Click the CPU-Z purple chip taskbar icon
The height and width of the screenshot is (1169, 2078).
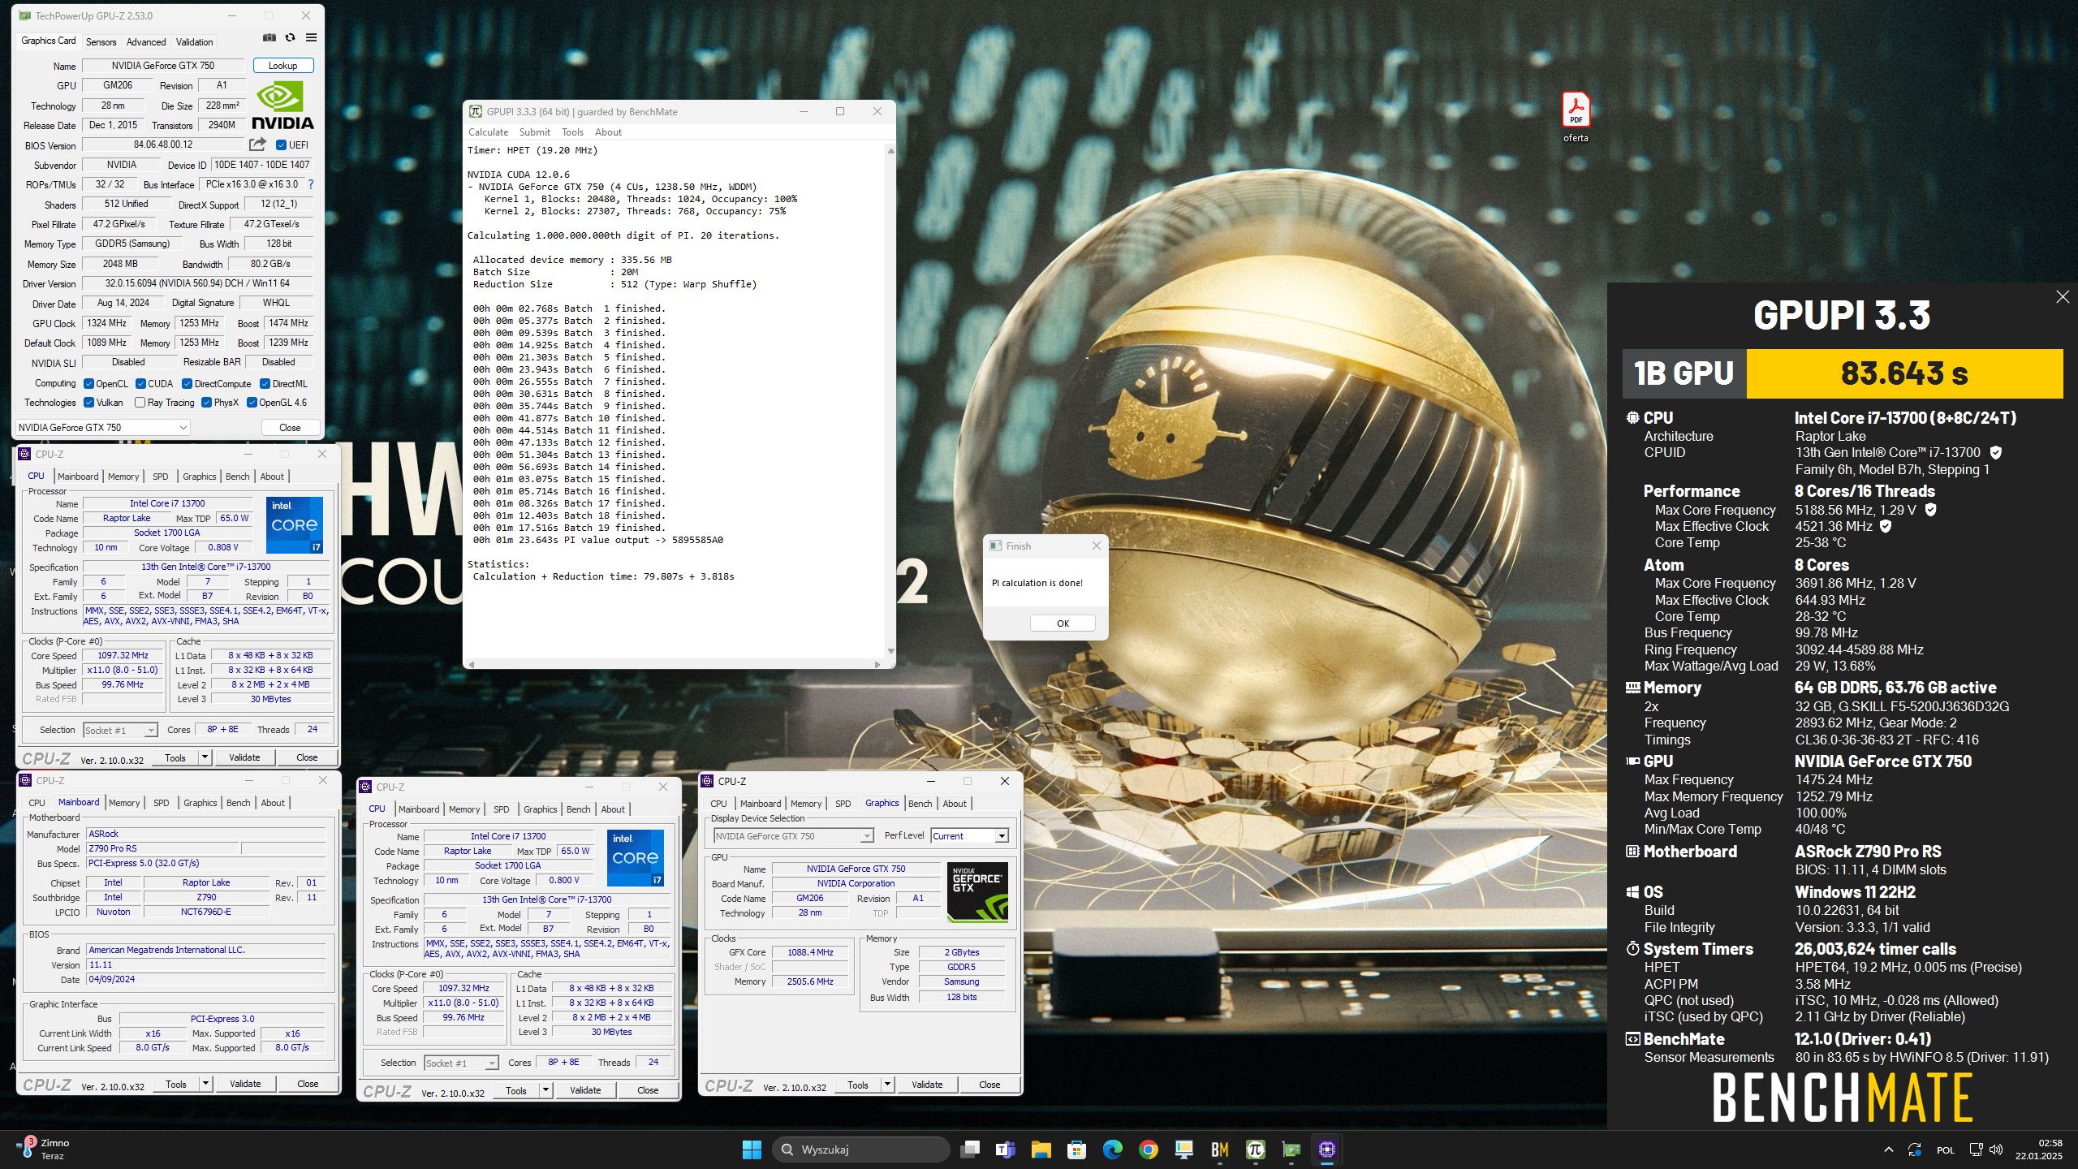click(1326, 1150)
